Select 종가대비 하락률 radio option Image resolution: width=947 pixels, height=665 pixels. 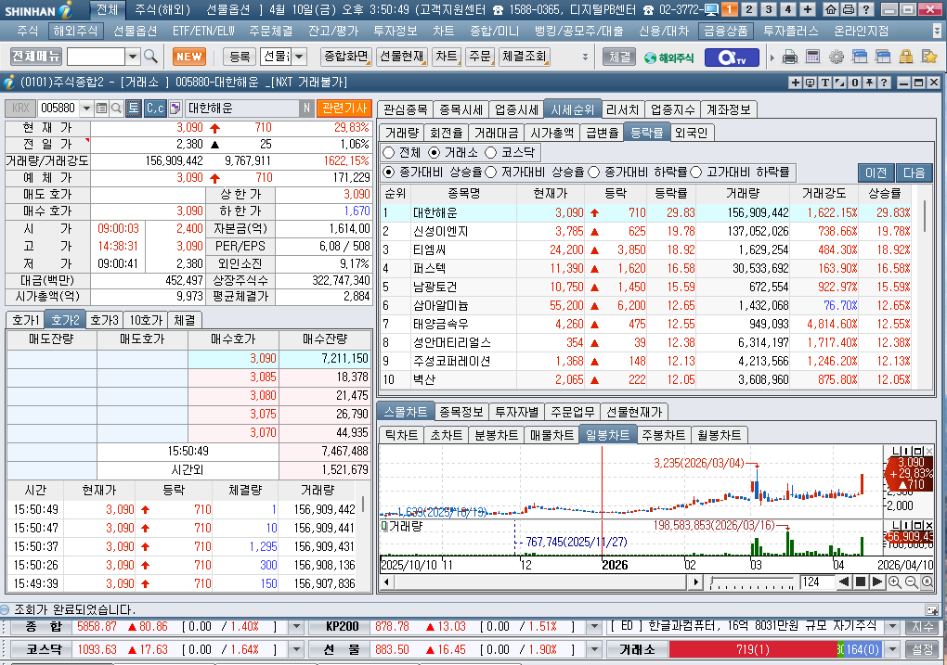click(593, 173)
